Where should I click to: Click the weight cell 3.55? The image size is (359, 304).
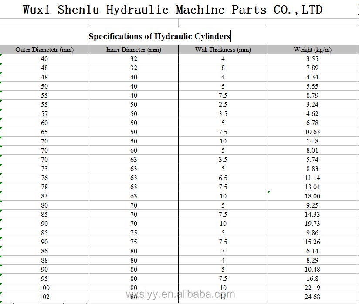point(312,59)
